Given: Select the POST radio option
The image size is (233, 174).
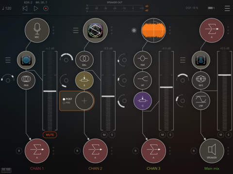Looking at the screenshot, I should (x=67, y=99).
